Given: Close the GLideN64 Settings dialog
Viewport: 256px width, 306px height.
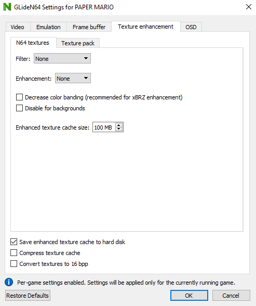Looking at the screenshot, I should pos(249,7).
